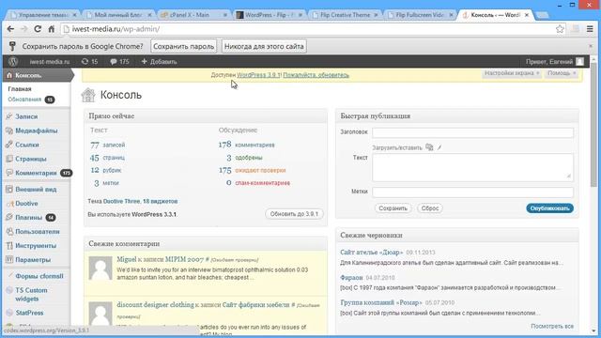Open the Фараон draft
601x338 pixels.
click(351, 278)
